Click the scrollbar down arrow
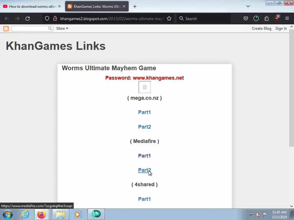 tap(291, 206)
